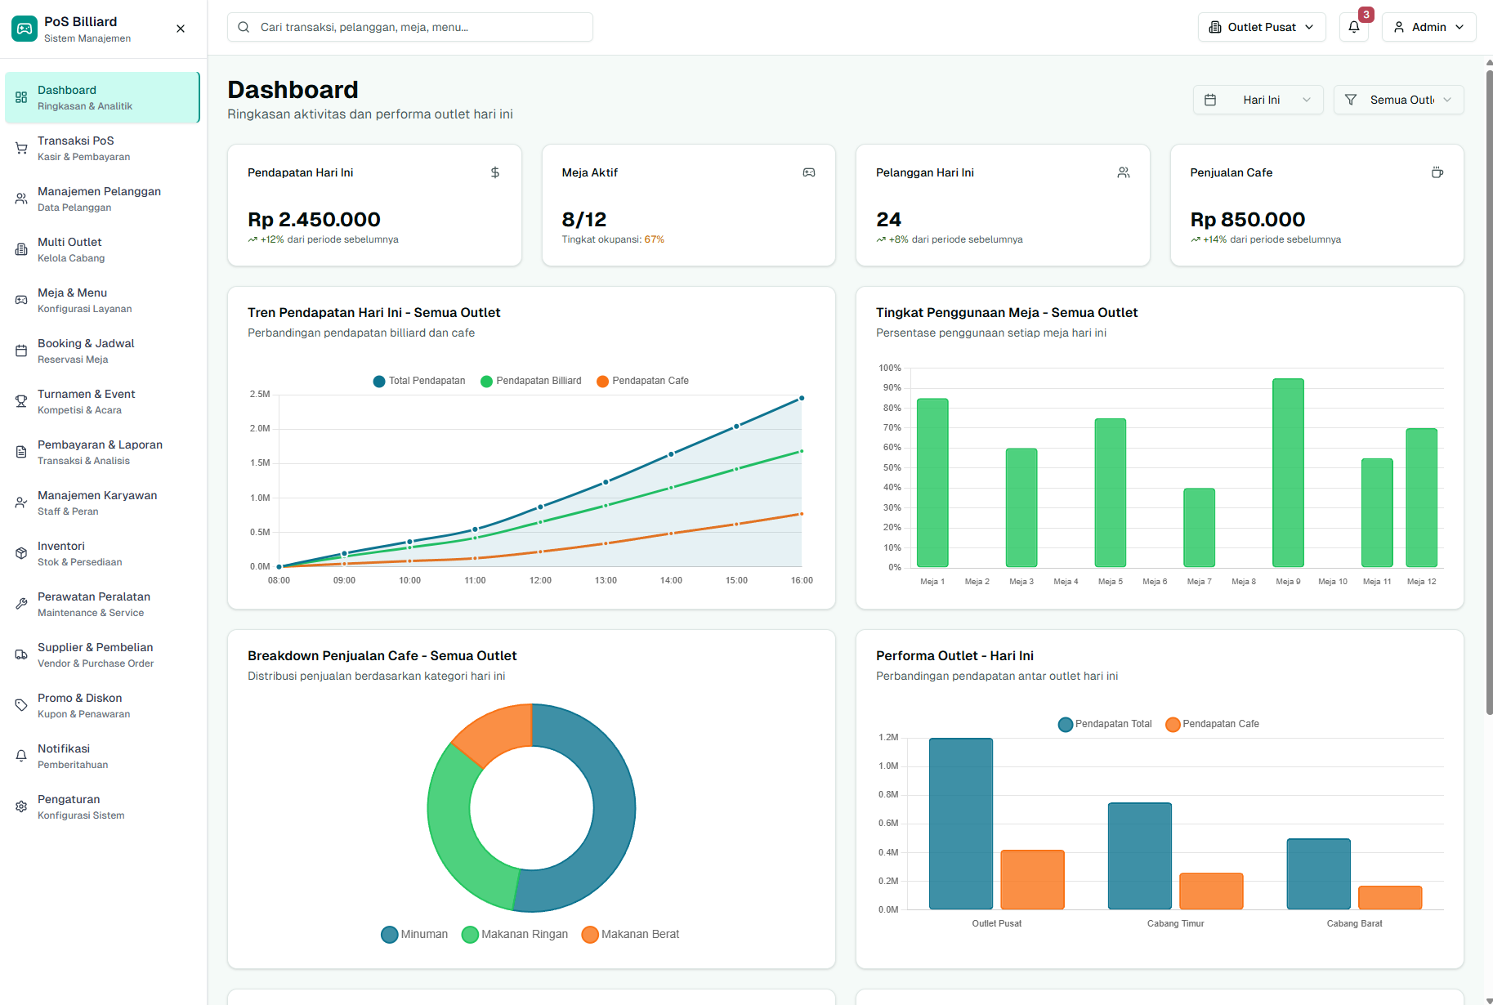Open the Outlet Pusat dropdown
Image resolution: width=1493 pixels, height=1005 pixels.
click(x=1261, y=27)
